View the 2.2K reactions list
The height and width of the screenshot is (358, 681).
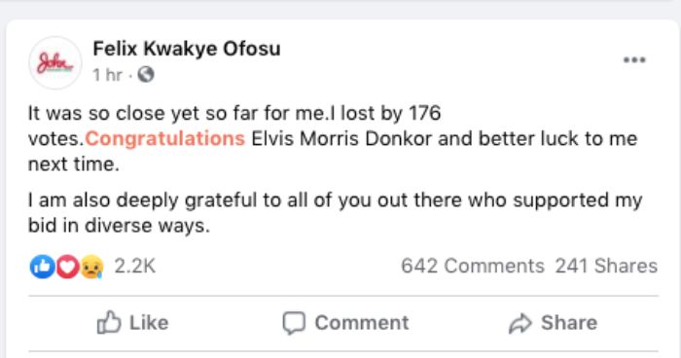pyautogui.click(x=134, y=266)
